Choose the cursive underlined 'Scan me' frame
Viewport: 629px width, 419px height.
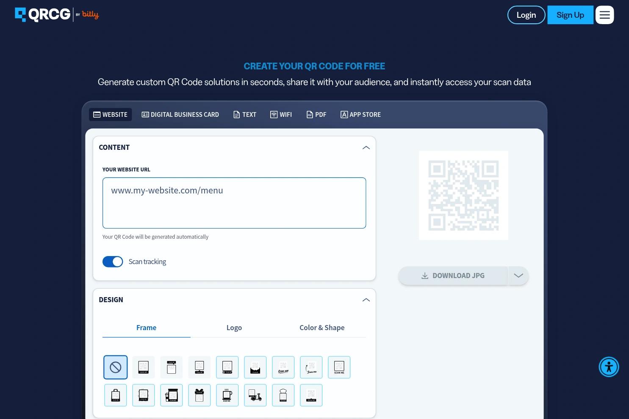(x=283, y=367)
